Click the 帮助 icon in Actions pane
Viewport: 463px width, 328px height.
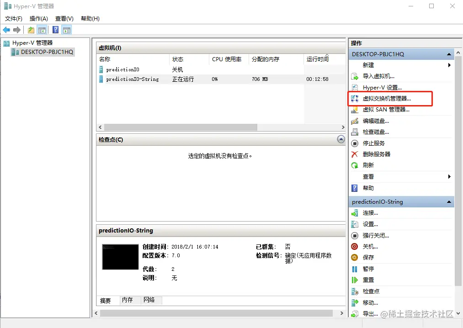(x=355, y=188)
